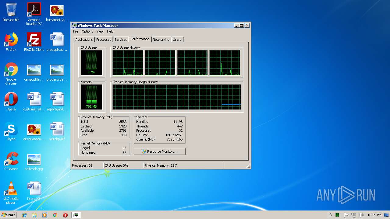This screenshot has width=390, height=219.
Task: Click the Resource Monitor button
Action: click(x=160, y=151)
